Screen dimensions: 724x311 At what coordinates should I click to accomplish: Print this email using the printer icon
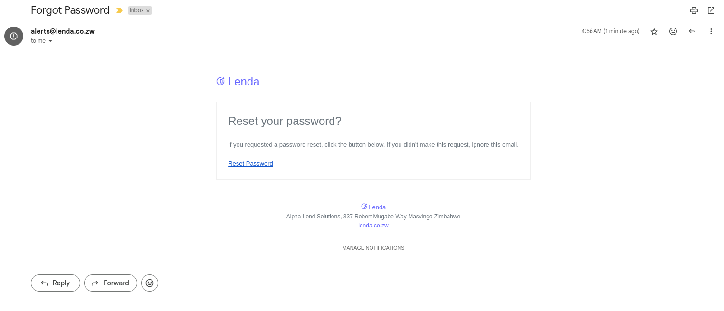[694, 10]
